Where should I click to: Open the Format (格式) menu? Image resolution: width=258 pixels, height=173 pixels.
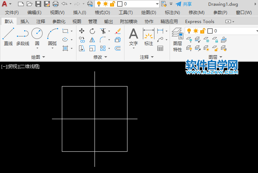pyautogui.click(x=102, y=13)
